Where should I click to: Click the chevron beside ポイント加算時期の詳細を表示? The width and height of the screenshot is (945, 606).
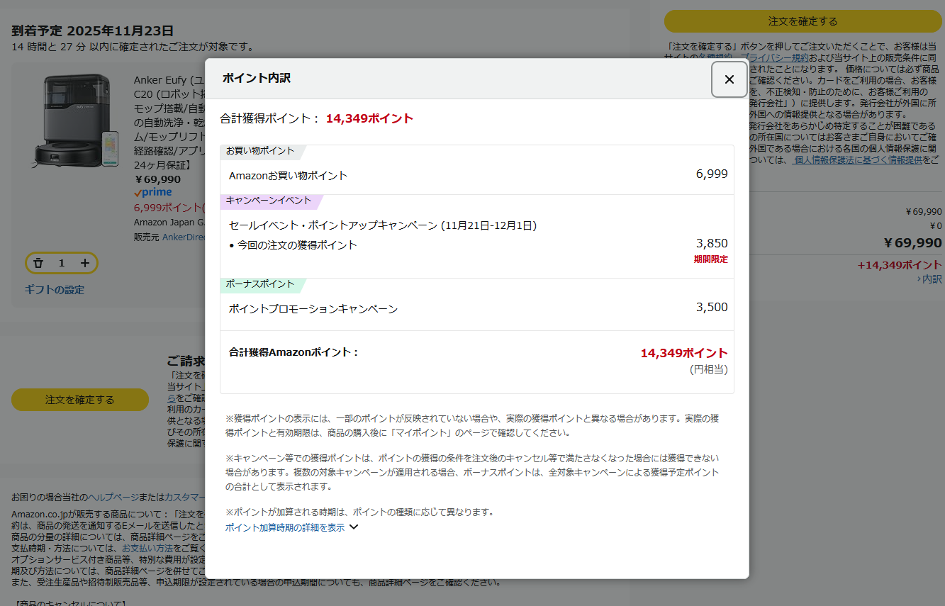coord(354,527)
